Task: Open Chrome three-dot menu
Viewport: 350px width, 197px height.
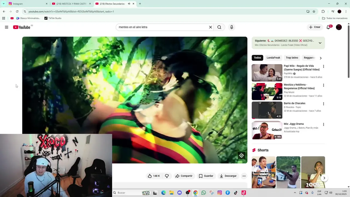Action: click(x=346, y=11)
